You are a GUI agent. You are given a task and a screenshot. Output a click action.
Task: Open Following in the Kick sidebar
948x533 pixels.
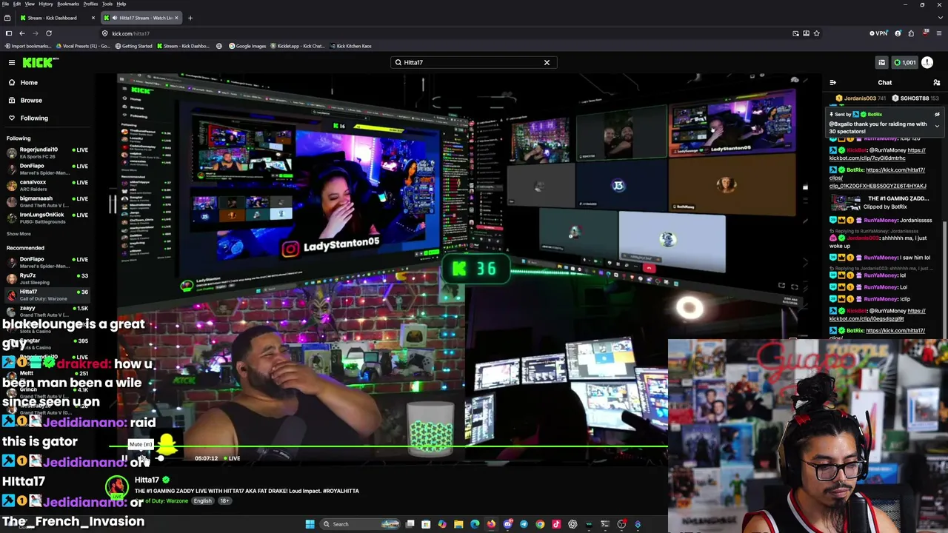34,118
